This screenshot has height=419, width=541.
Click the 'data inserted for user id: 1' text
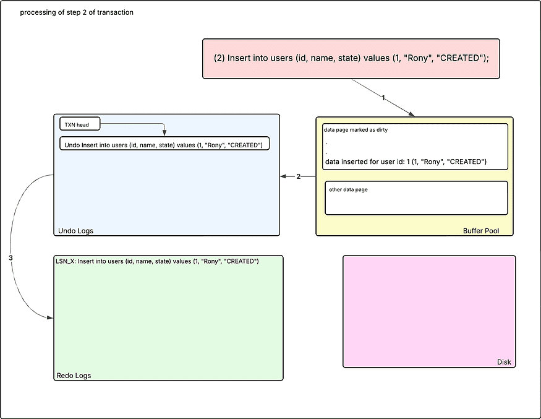pyautogui.click(x=406, y=162)
